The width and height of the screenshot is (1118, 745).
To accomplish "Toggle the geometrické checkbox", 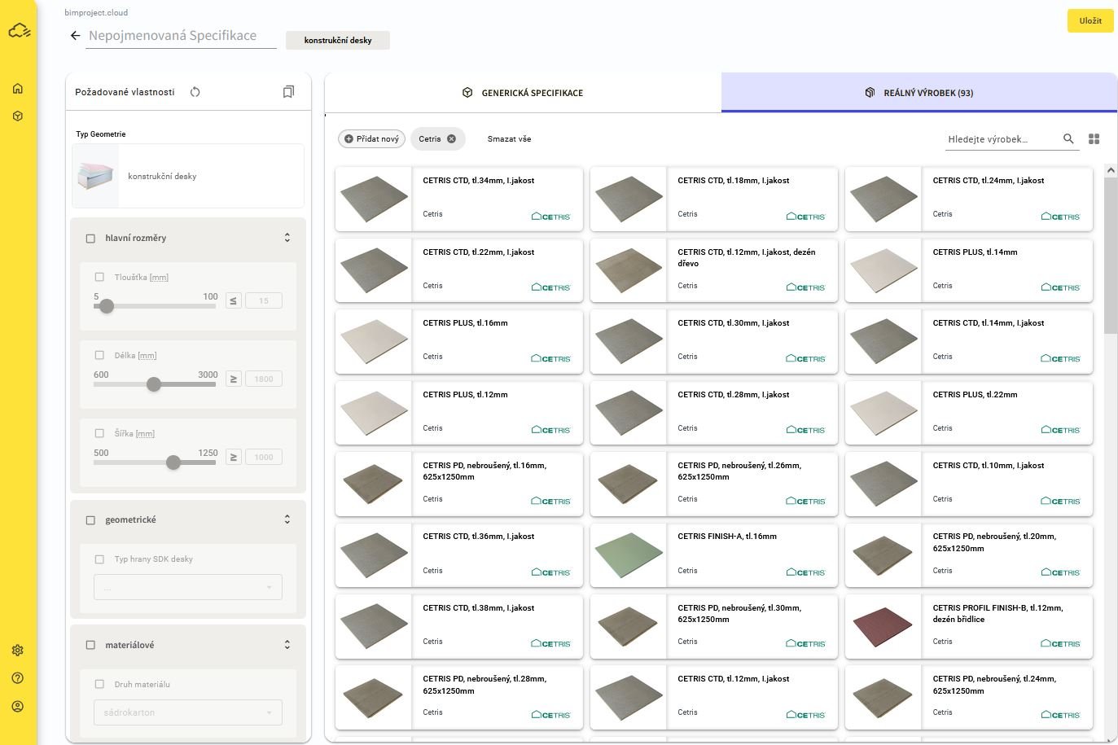I will (90, 520).
